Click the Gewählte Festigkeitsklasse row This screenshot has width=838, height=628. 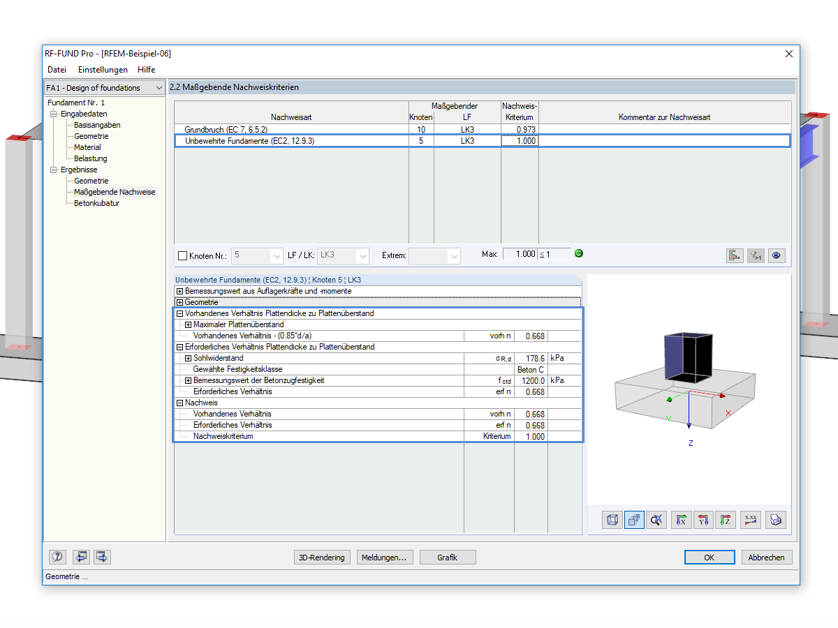[x=378, y=369]
